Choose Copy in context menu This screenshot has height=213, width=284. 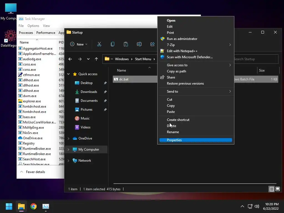pyautogui.click(x=196, y=106)
